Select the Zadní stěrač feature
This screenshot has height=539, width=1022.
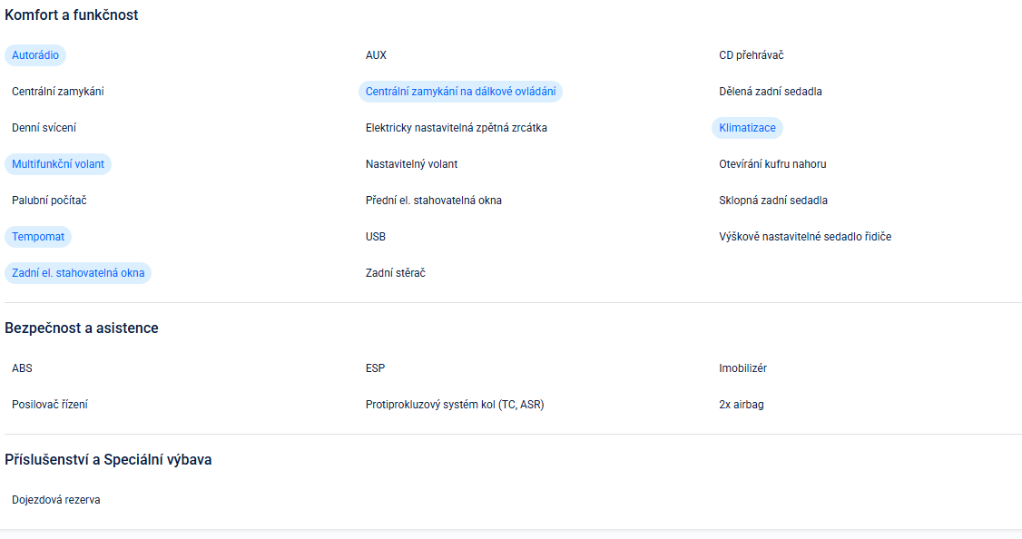pyautogui.click(x=395, y=273)
